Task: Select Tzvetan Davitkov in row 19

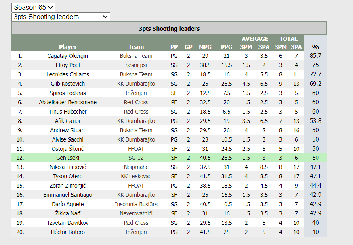Action: (67, 223)
